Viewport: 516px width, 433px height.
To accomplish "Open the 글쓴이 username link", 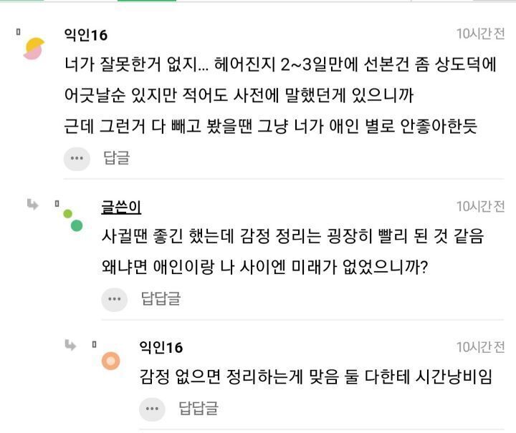I will [x=120, y=208].
